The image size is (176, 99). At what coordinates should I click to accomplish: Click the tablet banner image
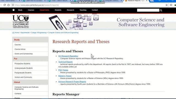(74, 22)
